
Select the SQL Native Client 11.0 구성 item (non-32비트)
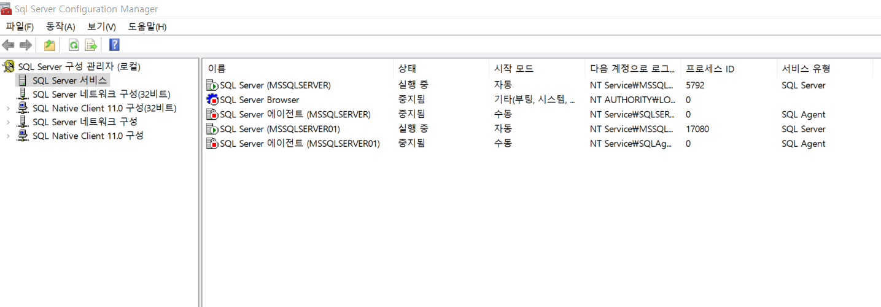[88, 136]
